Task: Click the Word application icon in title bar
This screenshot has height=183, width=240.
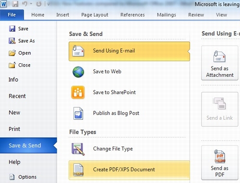Action: pos(4,4)
